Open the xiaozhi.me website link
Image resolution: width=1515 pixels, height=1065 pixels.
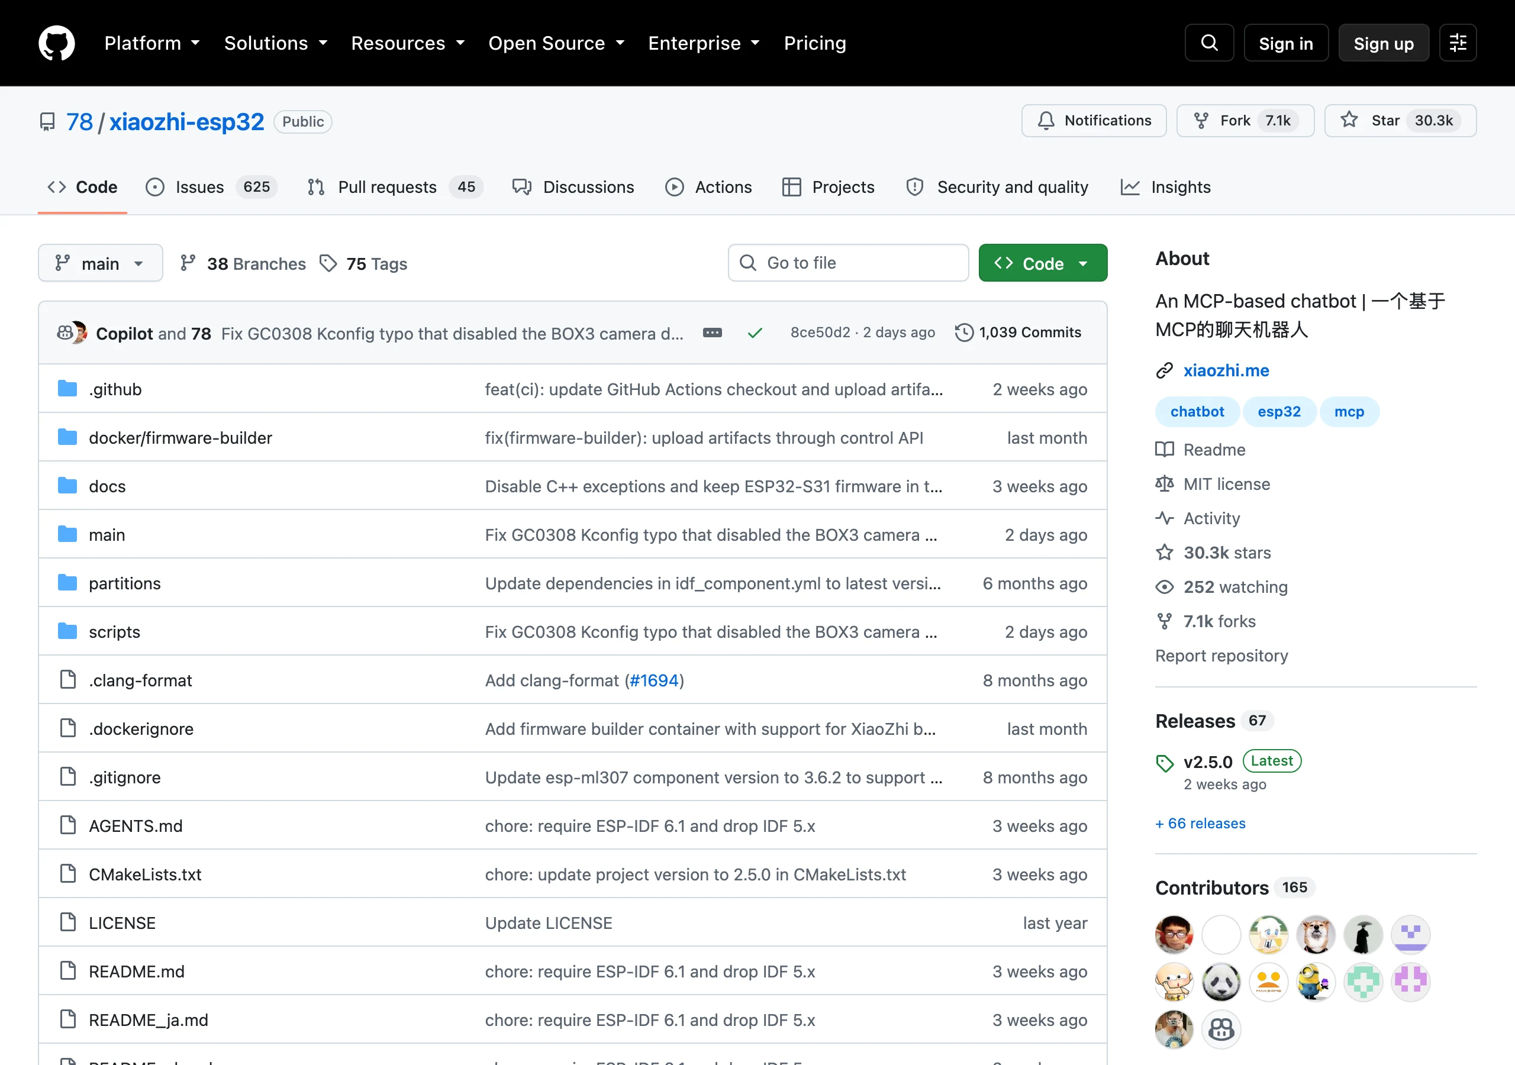click(x=1226, y=371)
